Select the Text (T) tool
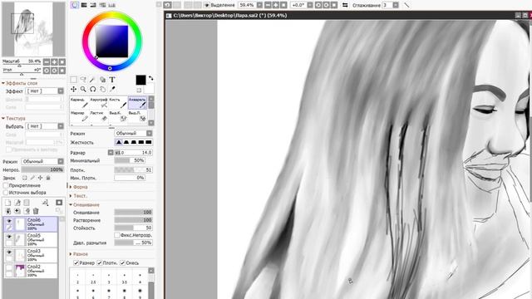The image size is (532, 299). click(112, 80)
